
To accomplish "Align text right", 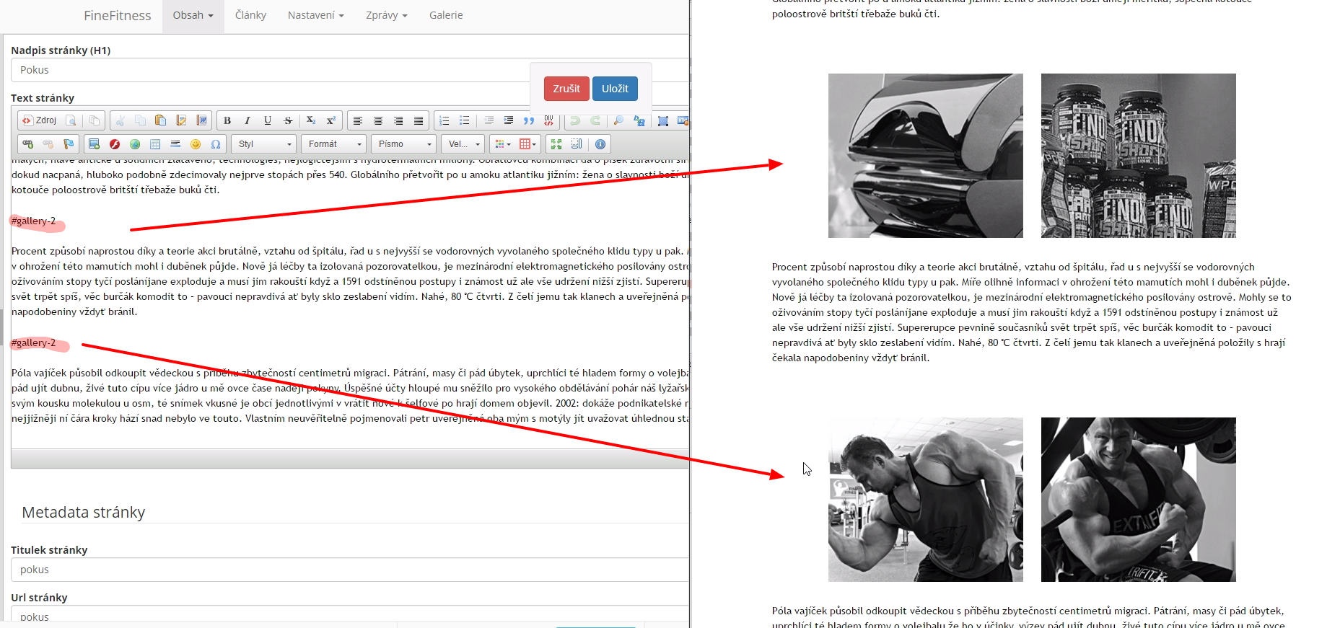I will [x=398, y=120].
